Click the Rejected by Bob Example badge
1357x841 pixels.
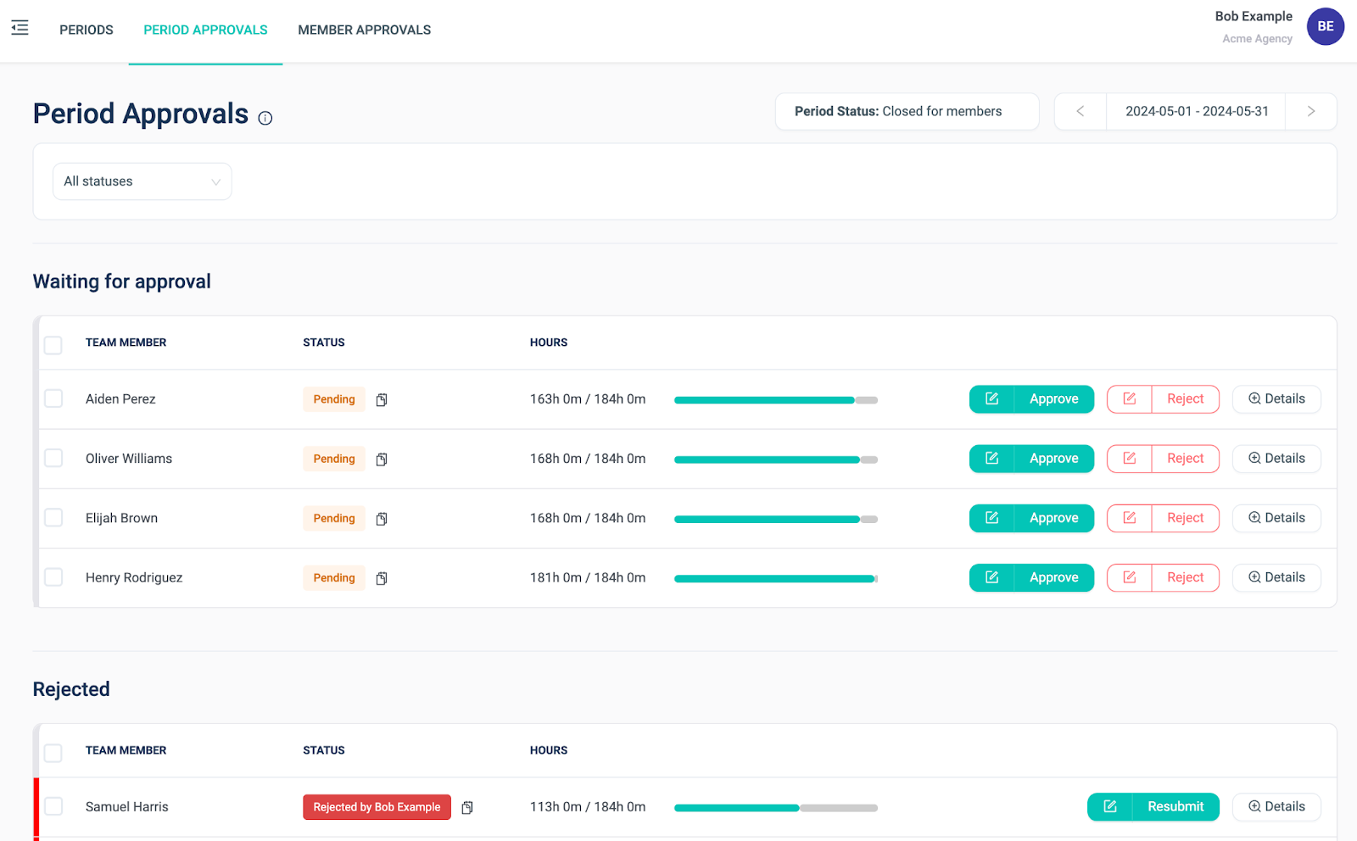(x=377, y=807)
